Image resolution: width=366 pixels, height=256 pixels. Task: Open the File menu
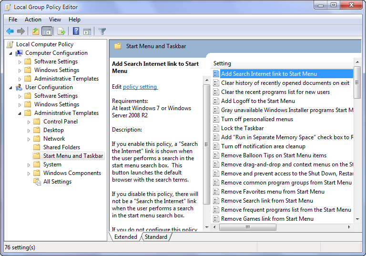coord(13,20)
